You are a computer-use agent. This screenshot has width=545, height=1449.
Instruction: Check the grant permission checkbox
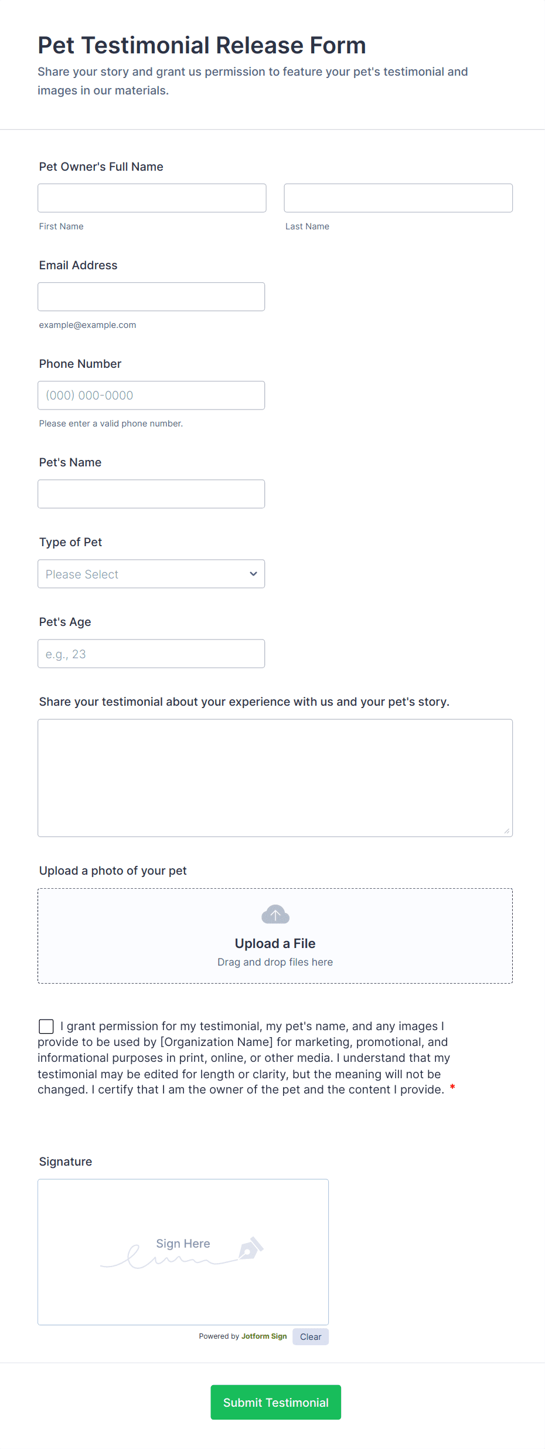tap(46, 1026)
